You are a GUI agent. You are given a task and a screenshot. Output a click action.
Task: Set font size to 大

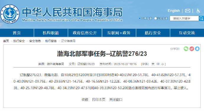pos(153,64)
